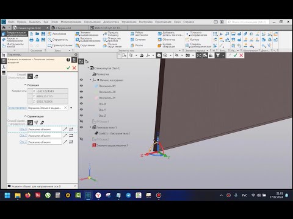Reverse direction of Ось Y with swap icon
This screenshot has width=293, height=219.
(71, 136)
